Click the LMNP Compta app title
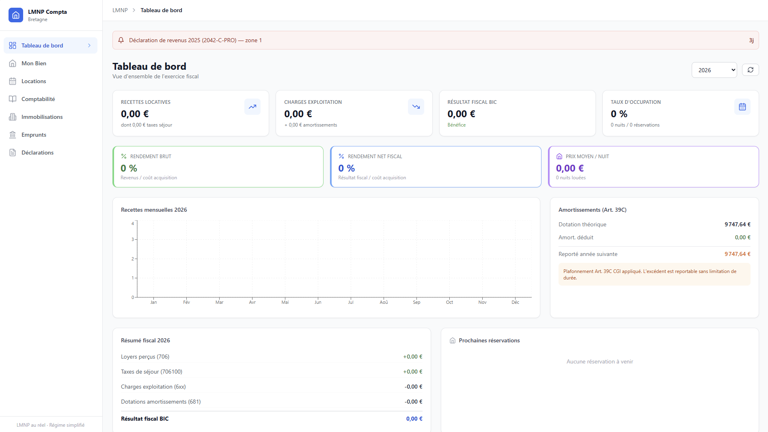768x432 pixels. (x=47, y=12)
